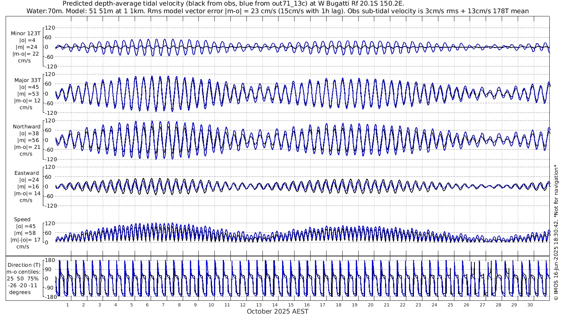Click the "-26 -20 -11" centile values
Screen dimensions: 561x320
pos(23,285)
